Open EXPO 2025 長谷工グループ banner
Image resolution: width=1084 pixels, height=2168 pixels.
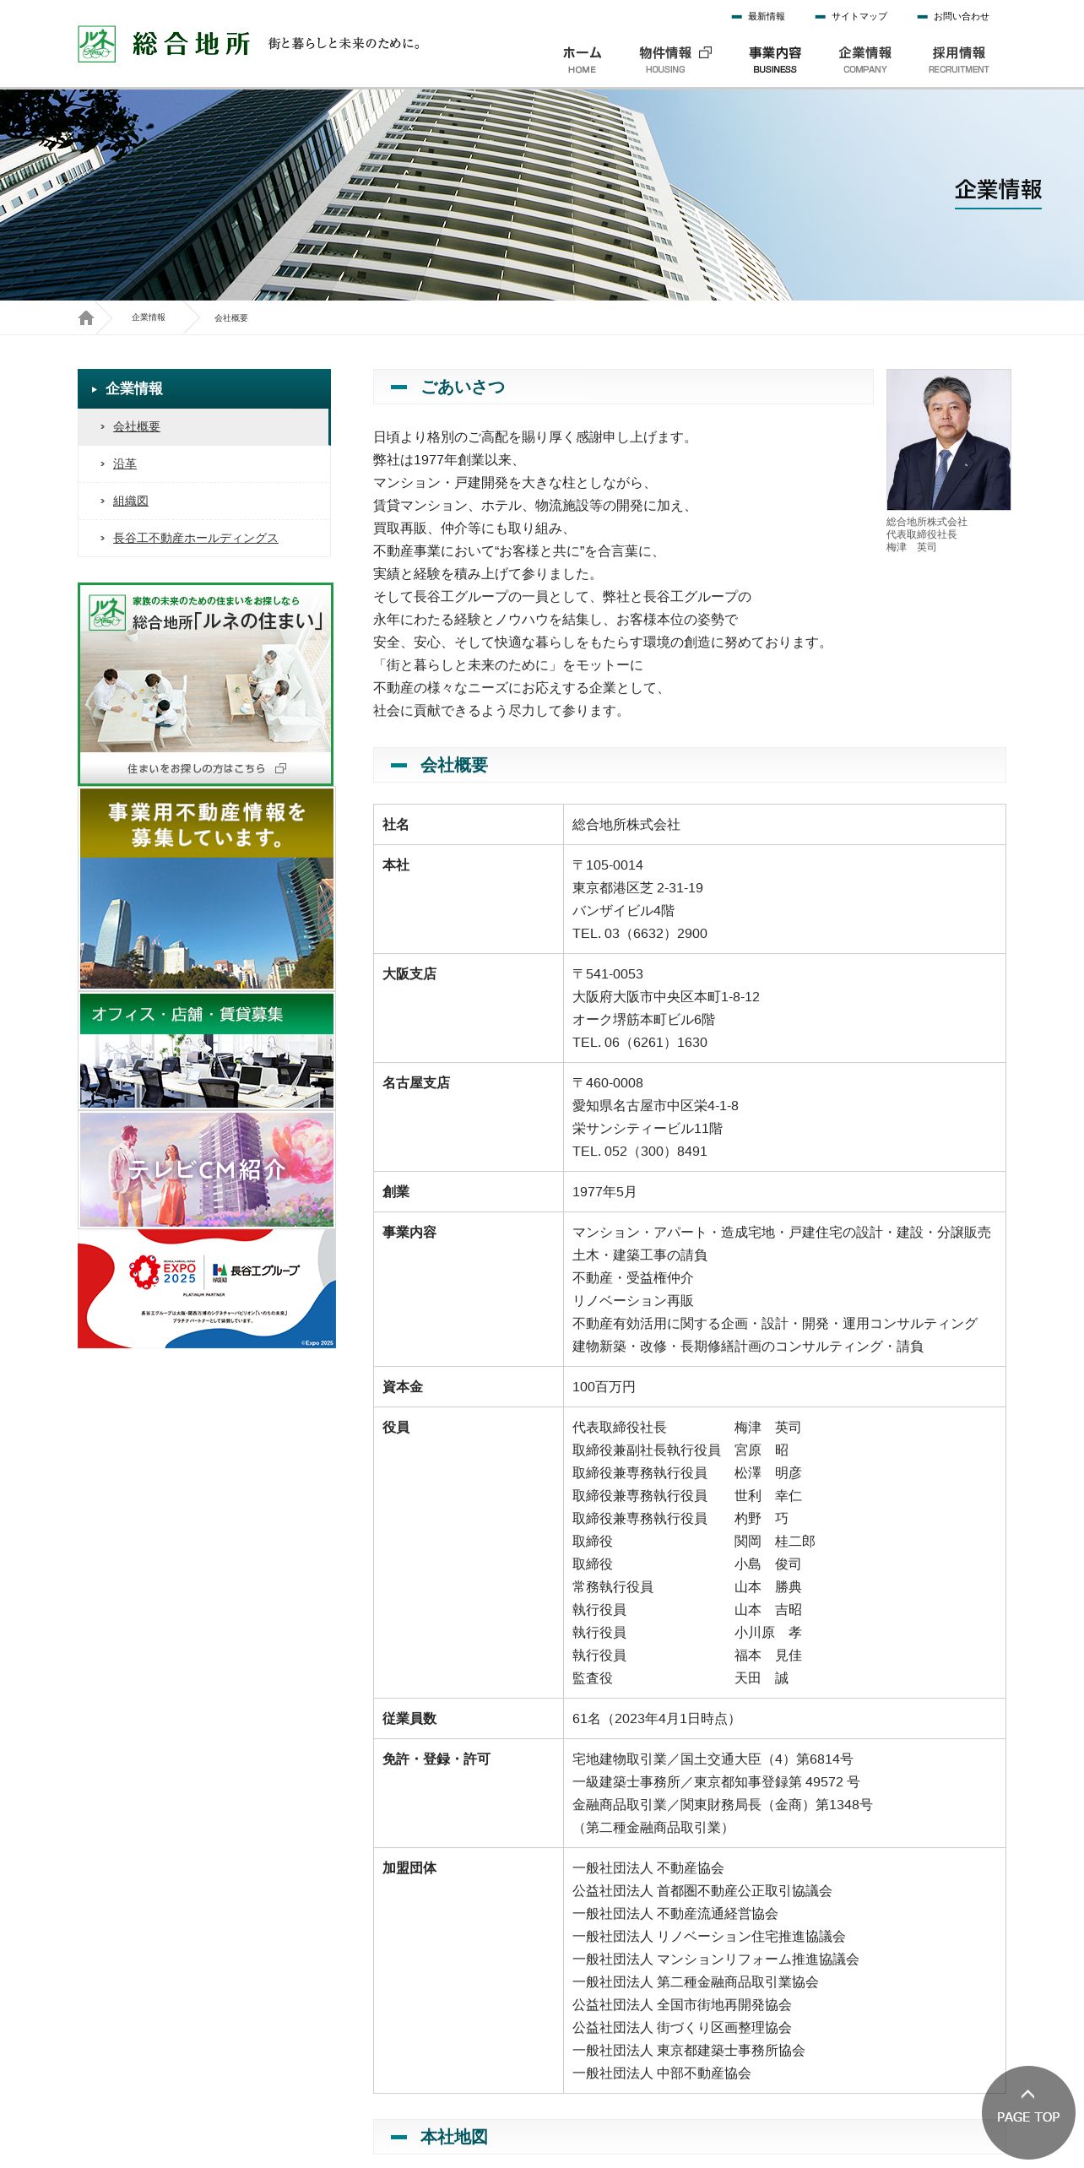click(x=207, y=1288)
